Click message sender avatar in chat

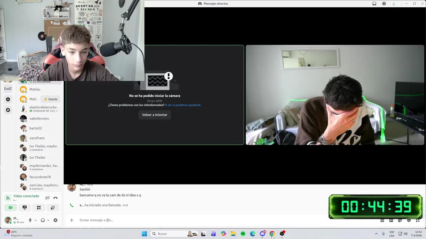pyautogui.click(x=72, y=187)
